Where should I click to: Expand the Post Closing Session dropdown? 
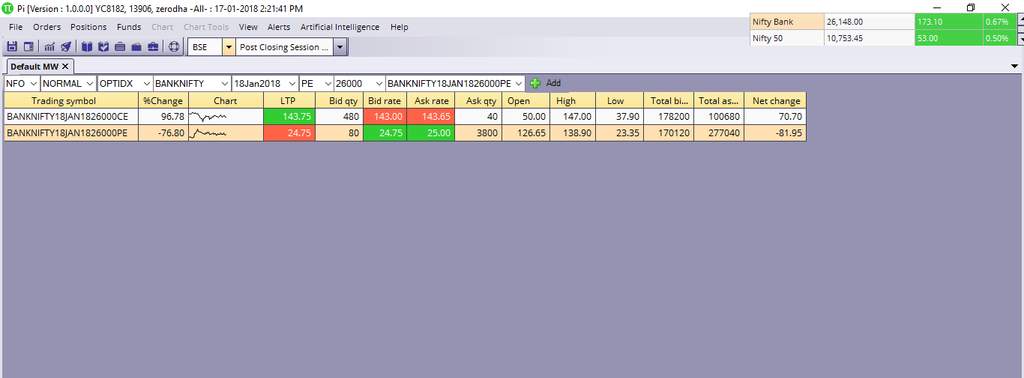tap(340, 47)
